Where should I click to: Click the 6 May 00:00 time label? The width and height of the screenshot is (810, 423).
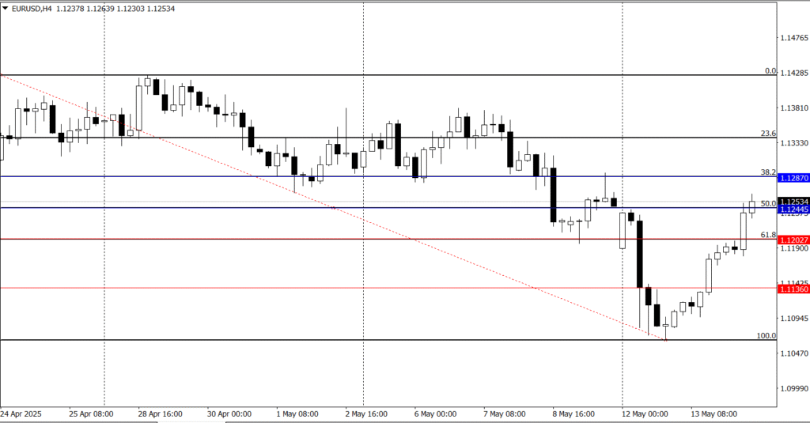[436, 414]
